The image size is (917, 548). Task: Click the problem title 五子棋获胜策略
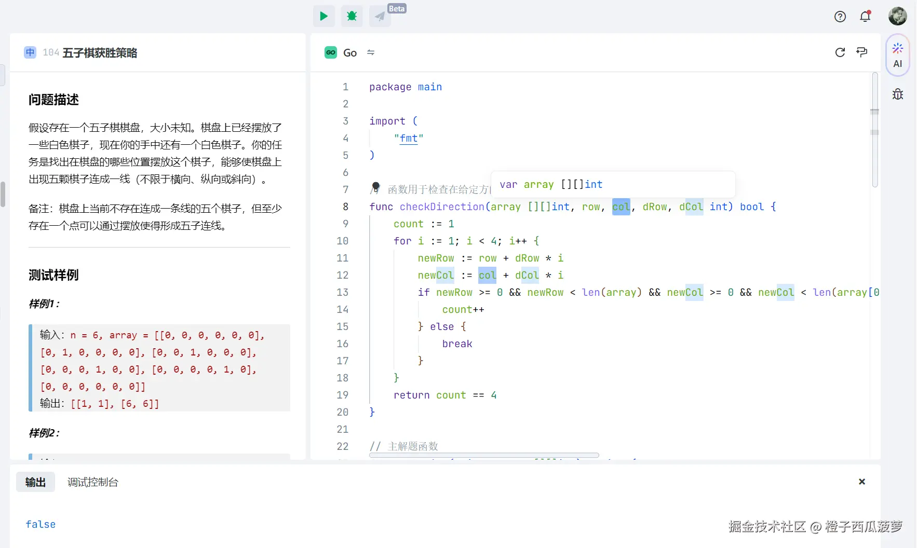(x=100, y=53)
